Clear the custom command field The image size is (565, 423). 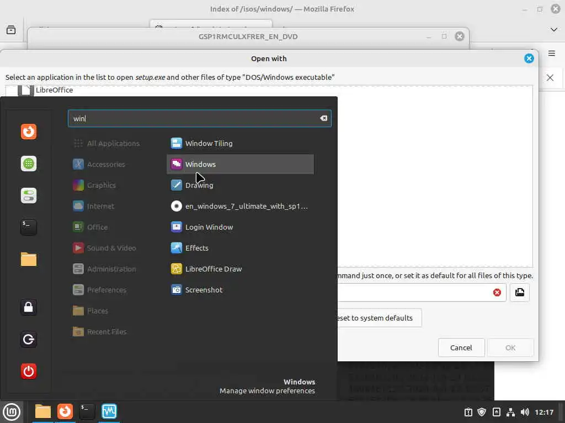(x=497, y=292)
